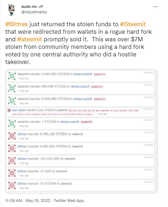168x207 pixels.
Task: Click the steemit avatar beside 999,999 STEEM transfer
Action: click(12, 88)
